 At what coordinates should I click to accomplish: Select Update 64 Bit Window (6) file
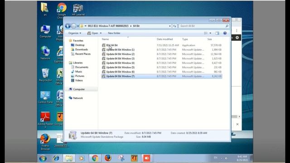click(x=120, y=72)
